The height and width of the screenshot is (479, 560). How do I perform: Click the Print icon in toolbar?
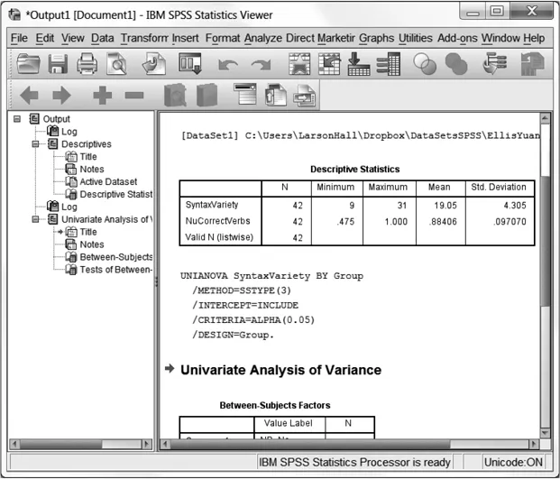point(87,62)
